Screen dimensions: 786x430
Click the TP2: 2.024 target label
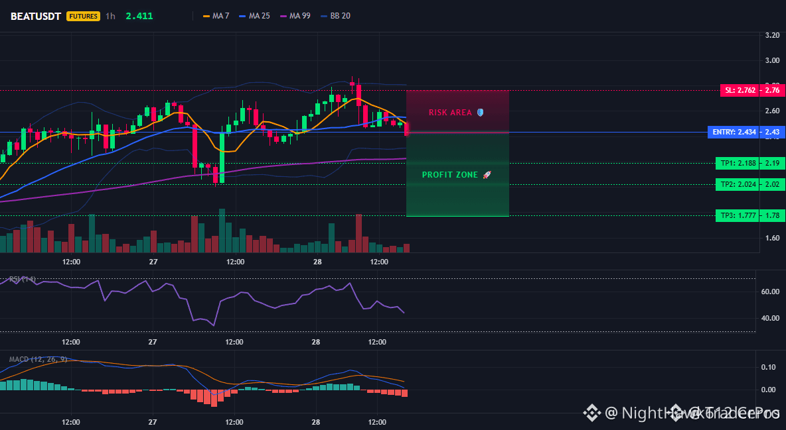pyautogui.click(x=738, y=184)
